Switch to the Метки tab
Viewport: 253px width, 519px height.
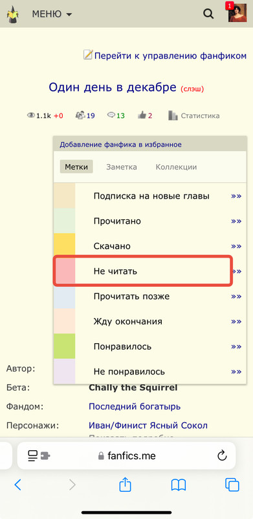click(76, 167)
